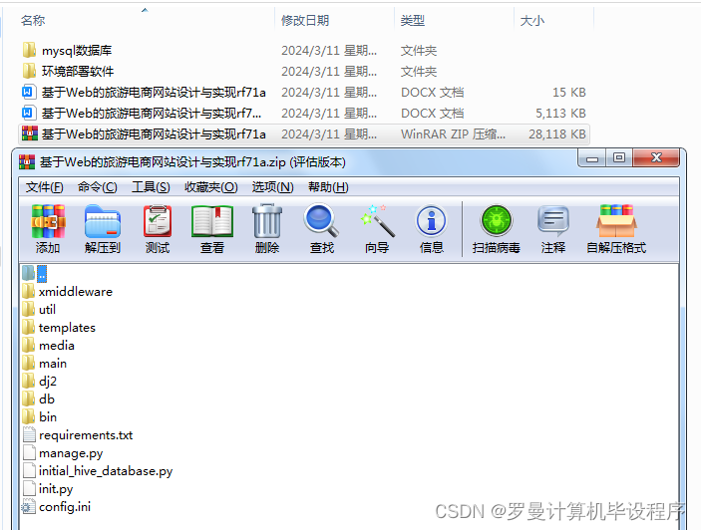This screenshot has height=530, width=701.
Task: Click the mysql数据库 folder icon
Action: tap(29, 50)
